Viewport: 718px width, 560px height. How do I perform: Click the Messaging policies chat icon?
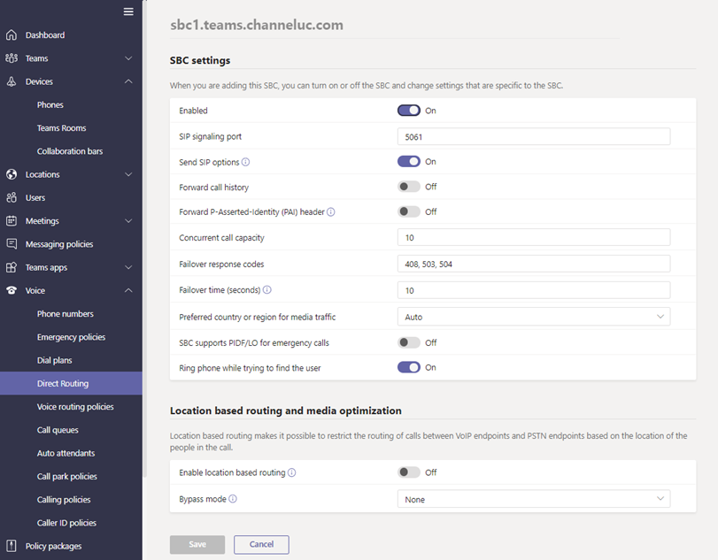click(x=12, y=244)
